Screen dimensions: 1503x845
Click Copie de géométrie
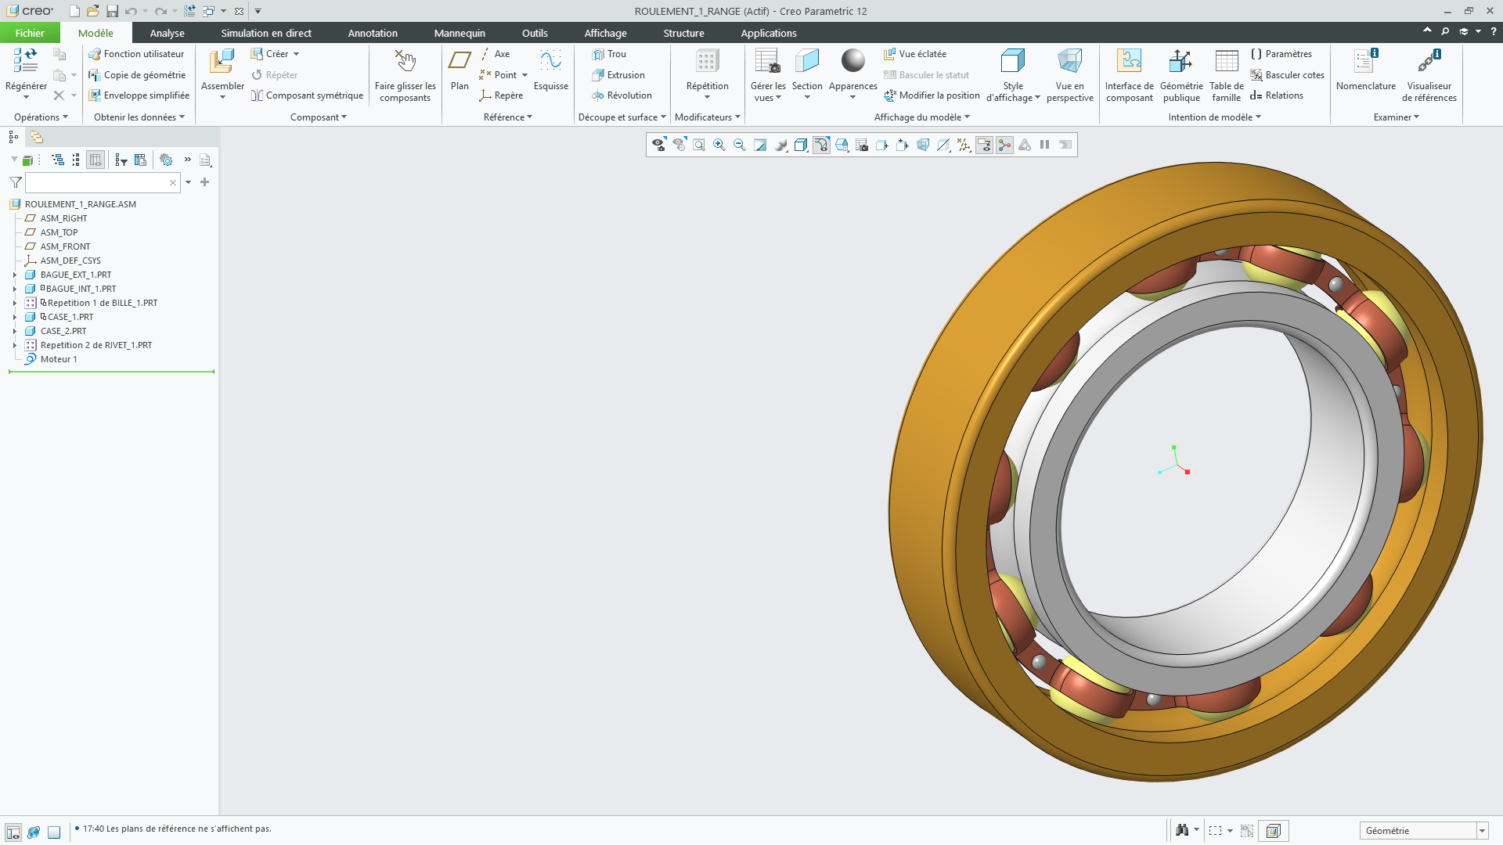tap(137, 75)
